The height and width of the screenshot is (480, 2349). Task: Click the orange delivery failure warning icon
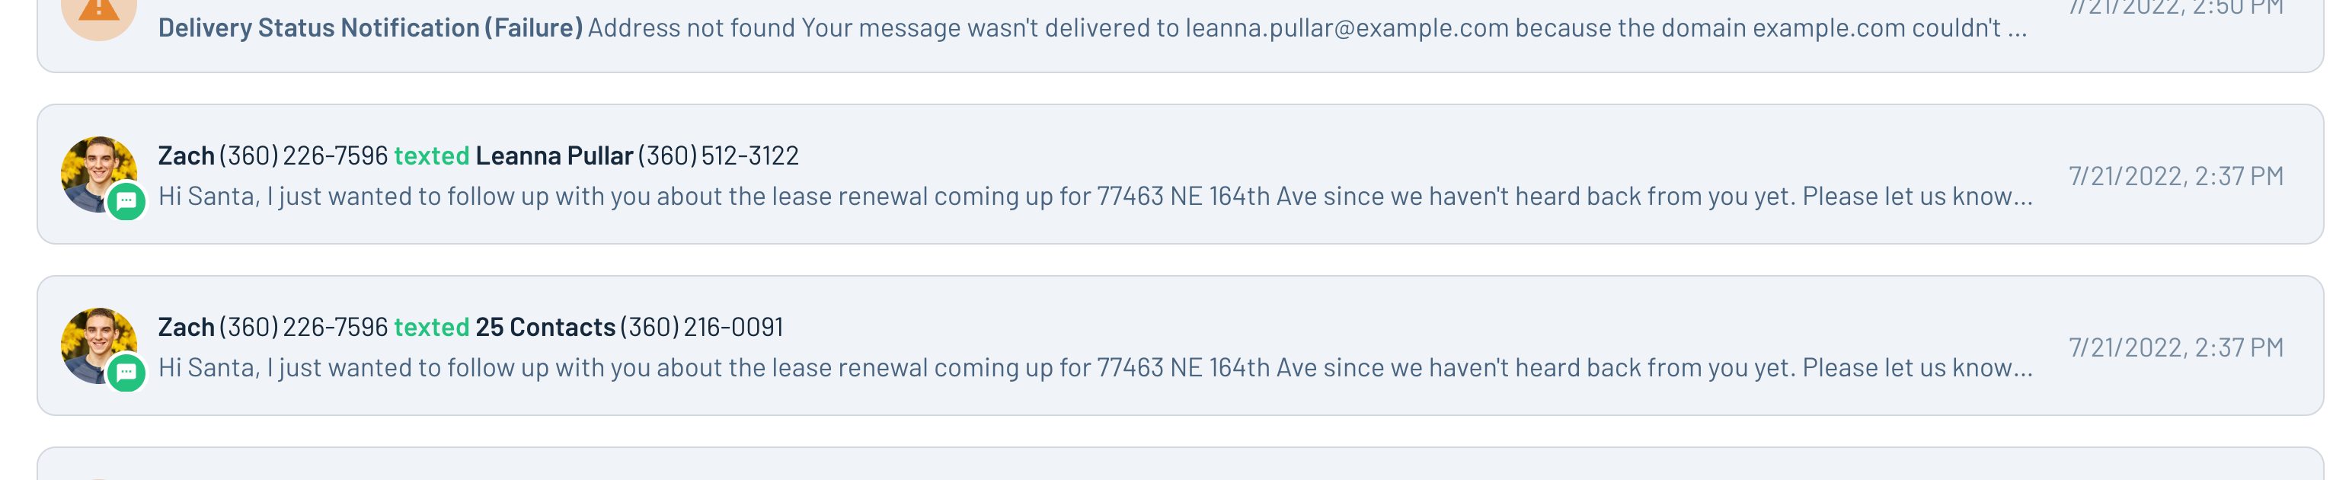coord(98,13)
